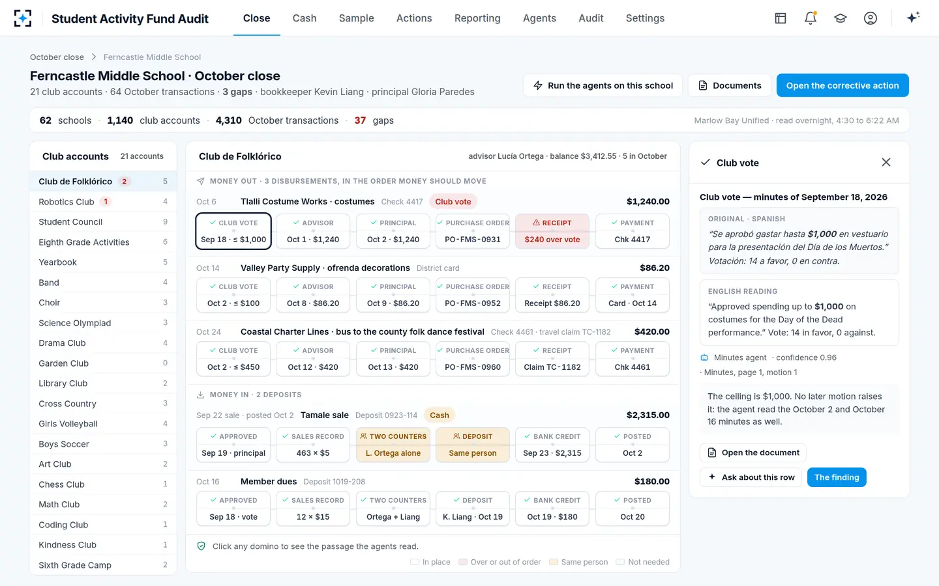This screenshot has height=586, width=939.
Task: Click the breadcrumb chevron after October close
Action: (x=94, y=57)
